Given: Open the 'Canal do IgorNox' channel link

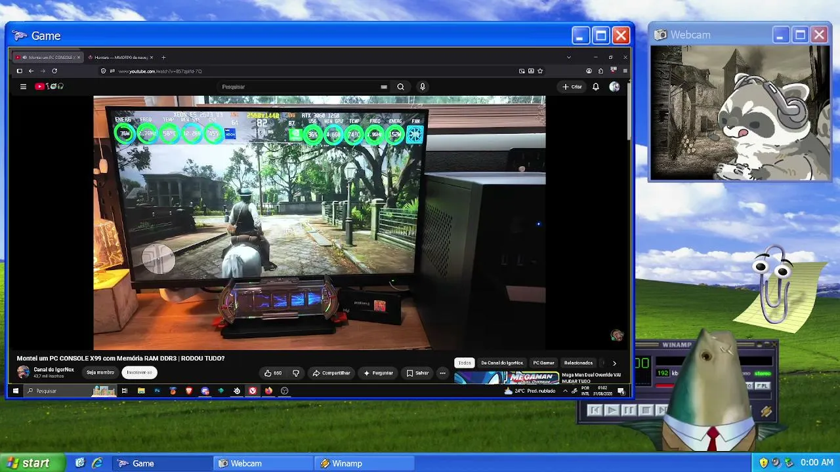Looking at the screenshot, I should [54, 370].
